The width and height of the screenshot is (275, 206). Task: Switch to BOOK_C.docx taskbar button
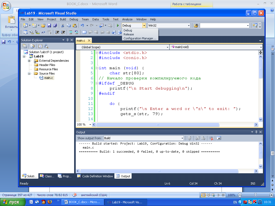(x=82, y=202)
